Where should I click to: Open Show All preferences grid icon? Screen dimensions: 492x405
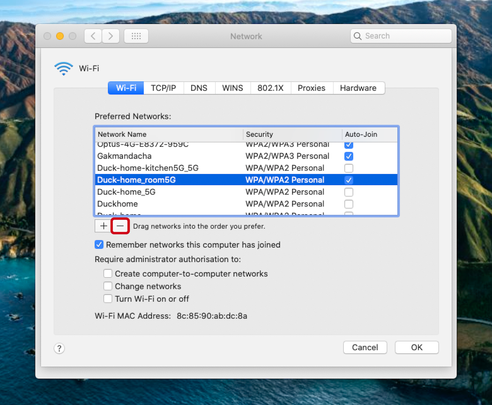click(136, 36)
